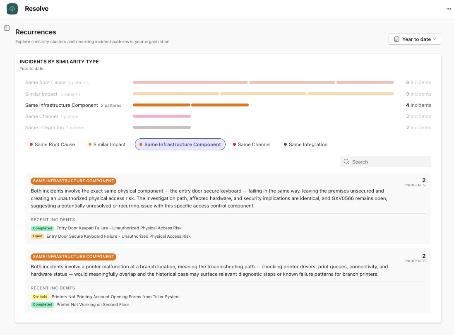454x335 pixels.
Task: Click the Same Integration chart row label
Action: (x=44, y=128)
